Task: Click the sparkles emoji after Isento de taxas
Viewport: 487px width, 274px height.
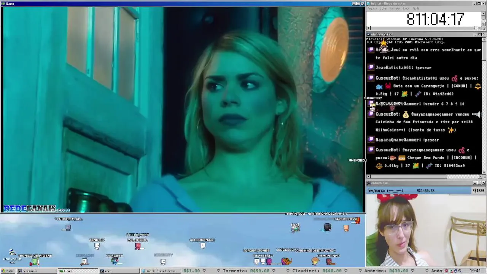Action: coord(452,130)
